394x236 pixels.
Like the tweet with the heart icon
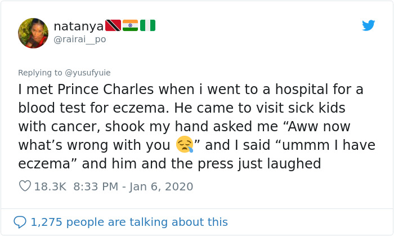(25, 186)
